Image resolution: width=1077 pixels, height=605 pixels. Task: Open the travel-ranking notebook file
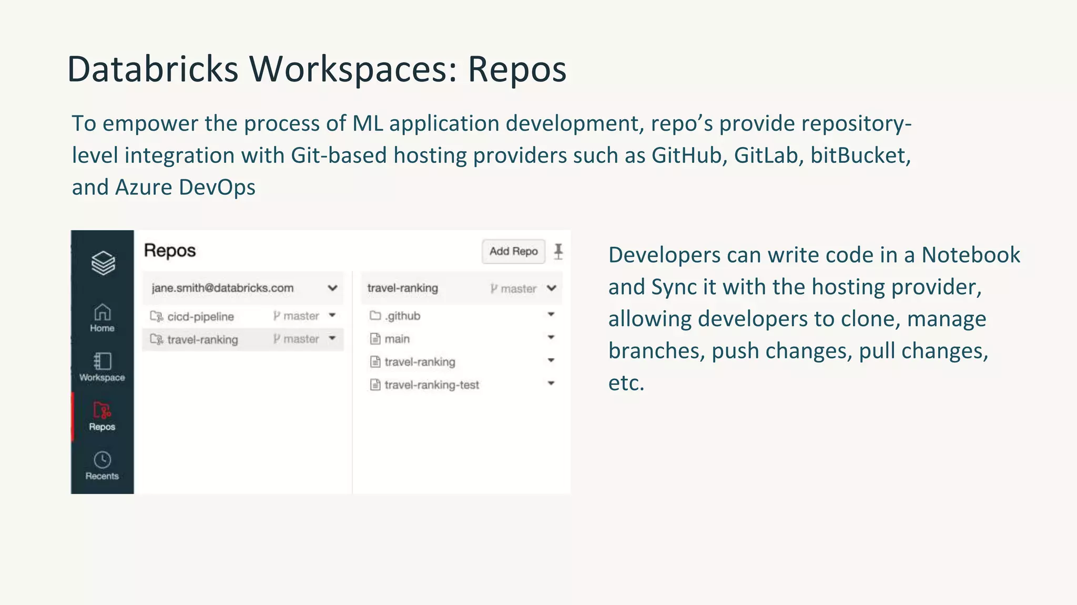point(420,362)
